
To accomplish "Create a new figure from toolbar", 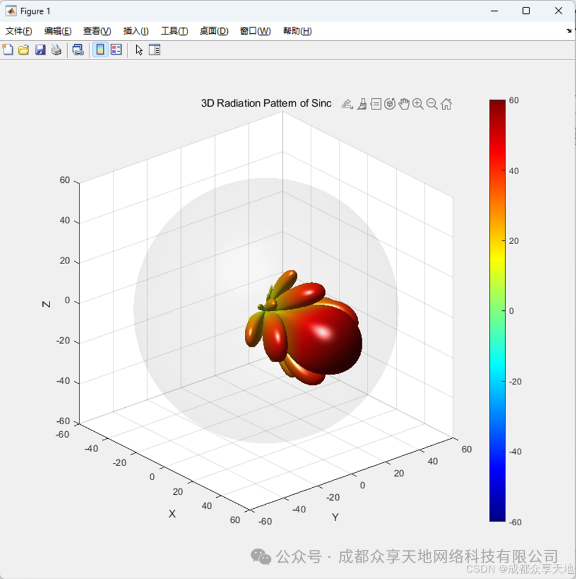I will click(x=8, y=50).
